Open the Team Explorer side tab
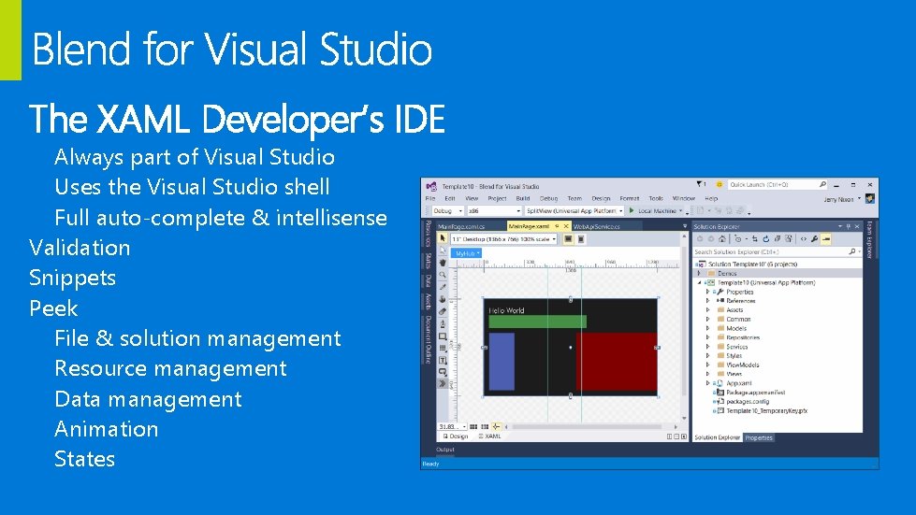 coord(869,239)
